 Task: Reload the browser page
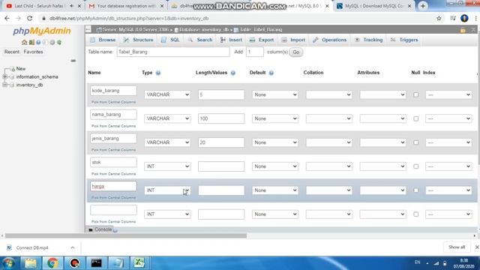30,18
